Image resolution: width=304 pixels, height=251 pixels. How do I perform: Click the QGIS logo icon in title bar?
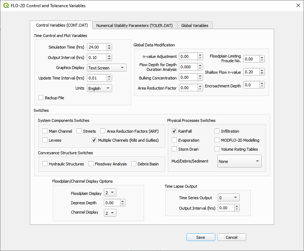point(6,6)
